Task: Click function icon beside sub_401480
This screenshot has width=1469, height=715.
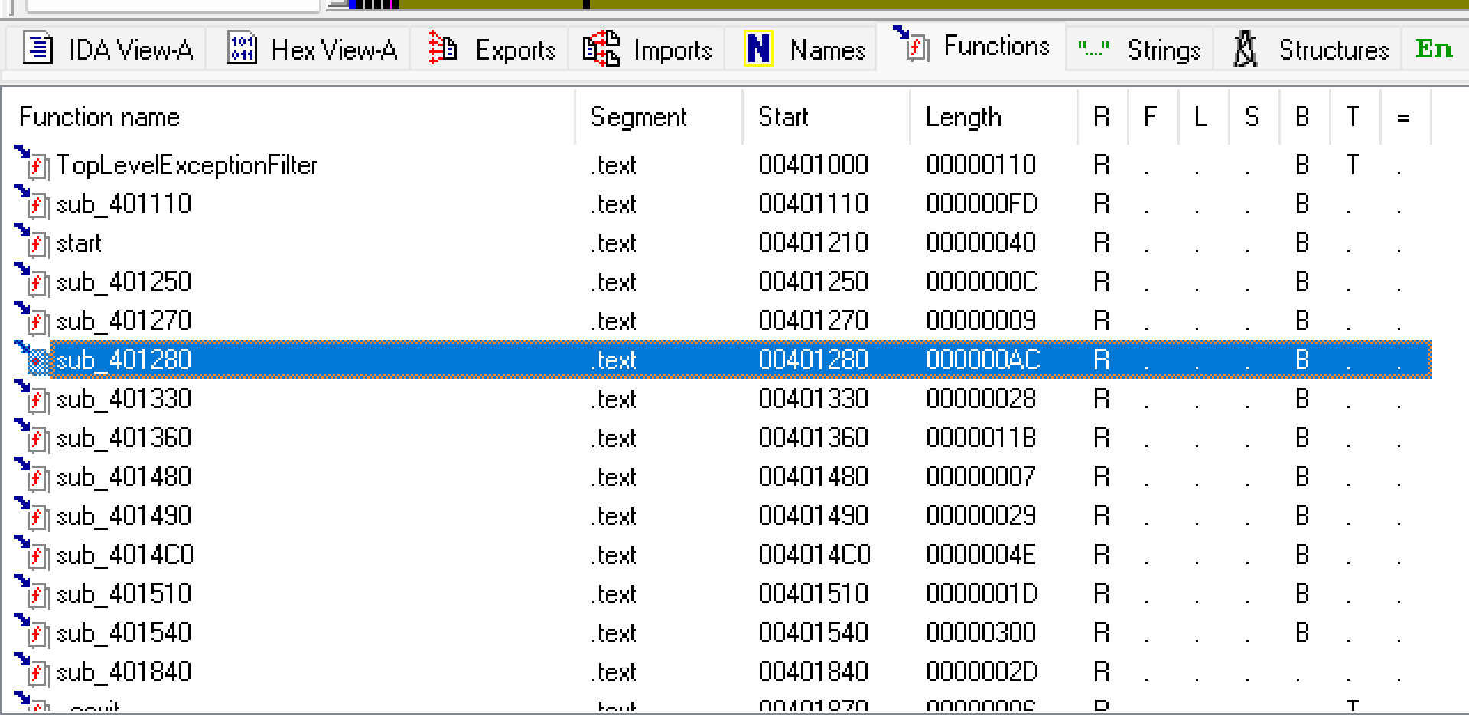Action: click(32, 475)
